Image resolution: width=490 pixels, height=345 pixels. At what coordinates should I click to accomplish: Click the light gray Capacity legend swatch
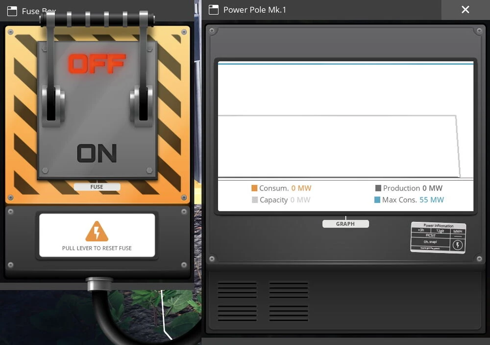pos(255,200)
